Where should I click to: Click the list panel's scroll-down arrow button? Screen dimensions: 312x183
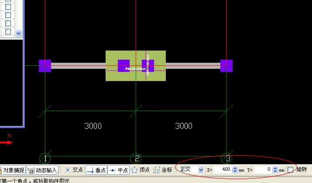click(x=18, y=33)
